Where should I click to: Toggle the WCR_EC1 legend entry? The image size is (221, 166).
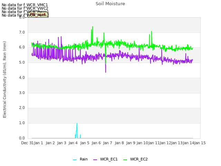pyautogui.click(x=105, y=159)
